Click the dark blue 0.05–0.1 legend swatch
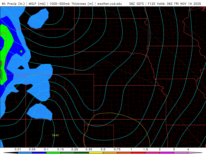This screenshot has width=206, height=154. click(39, 153)
